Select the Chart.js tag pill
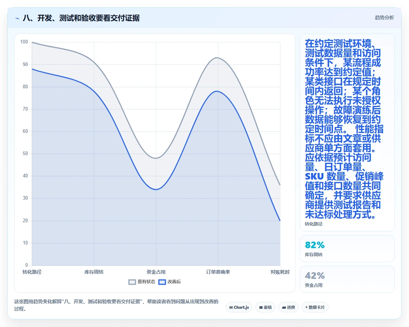409x327 pixels. point(239,307)
